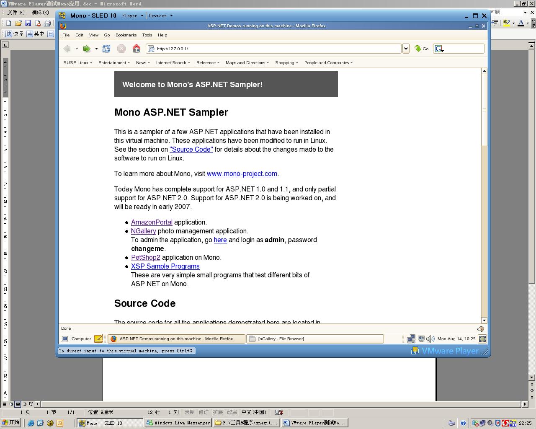Open the Firefox View menu
This screenshot has width=536, height=429.
point(94,35)
